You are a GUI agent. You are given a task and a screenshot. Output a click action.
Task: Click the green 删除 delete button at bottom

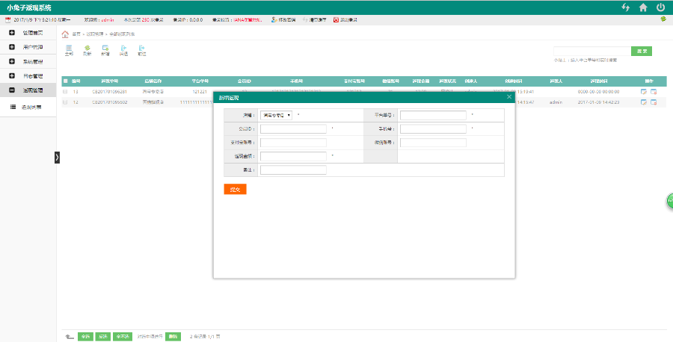pos(173,337)
